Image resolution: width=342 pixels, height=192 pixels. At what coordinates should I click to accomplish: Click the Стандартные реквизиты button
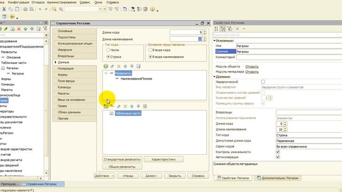[x=122, y=159]
